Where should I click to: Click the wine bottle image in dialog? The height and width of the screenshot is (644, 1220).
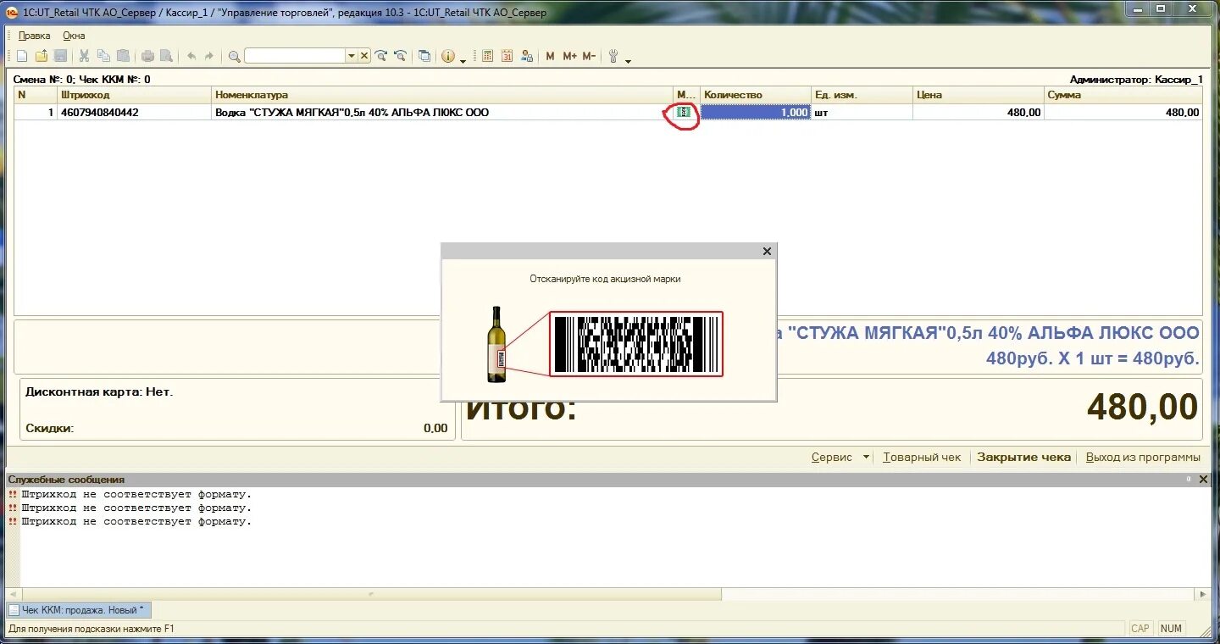coord(496,344)
